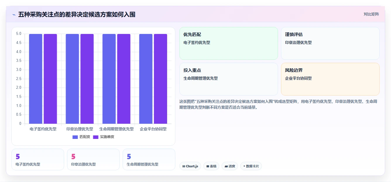The width and height of the screenshot is (391, 182).
Task: Click the 数据卡片 tag
Action: point(251,166)
